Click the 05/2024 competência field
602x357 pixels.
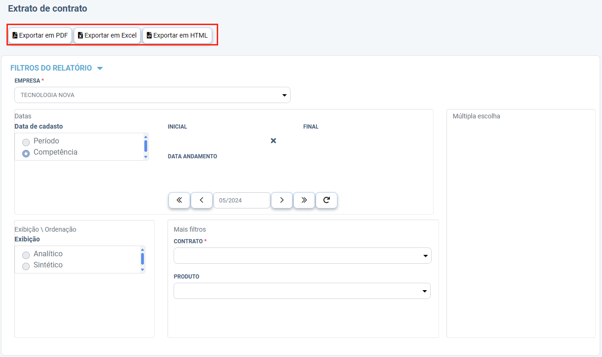point(242,200)
